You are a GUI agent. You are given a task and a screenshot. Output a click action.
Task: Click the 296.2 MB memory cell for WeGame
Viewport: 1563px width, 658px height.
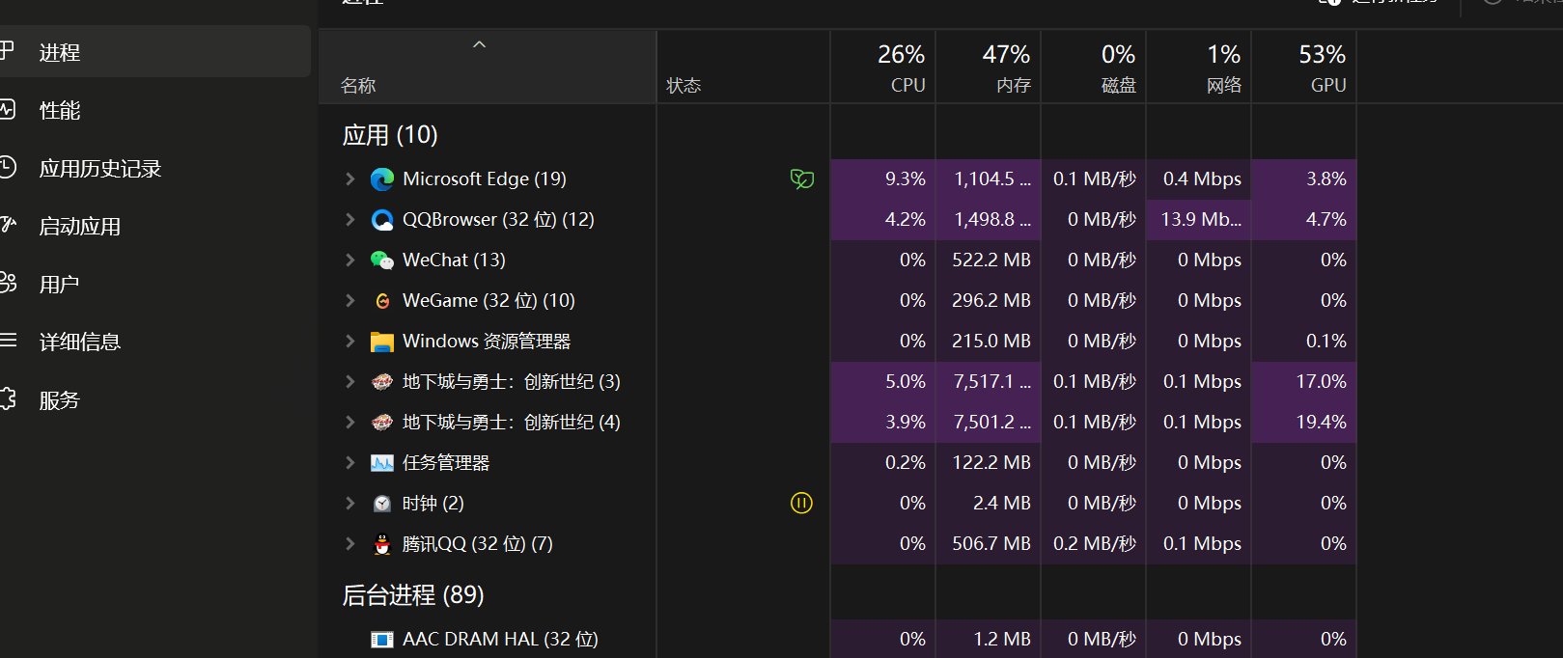(x=988, y=300)
